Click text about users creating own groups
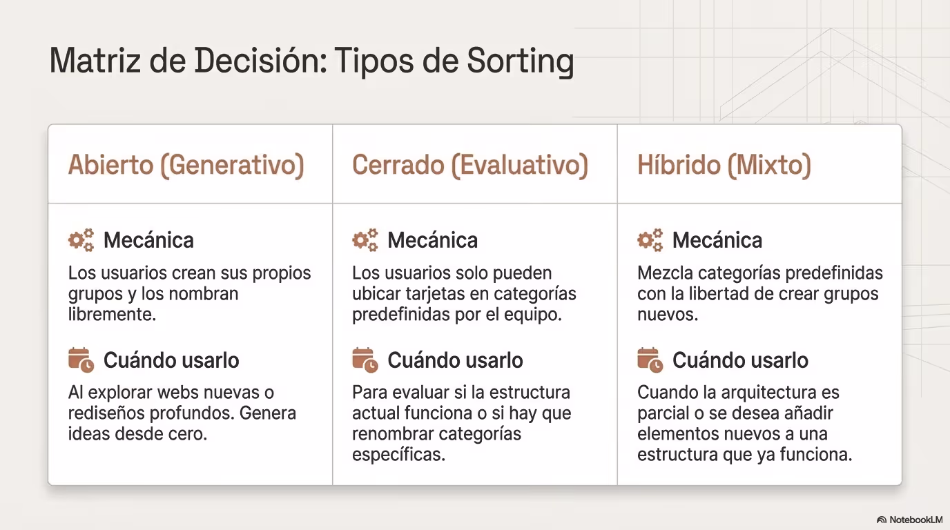Image resolution: width=950 pixels, height=530 pixels. pos(190,293)
